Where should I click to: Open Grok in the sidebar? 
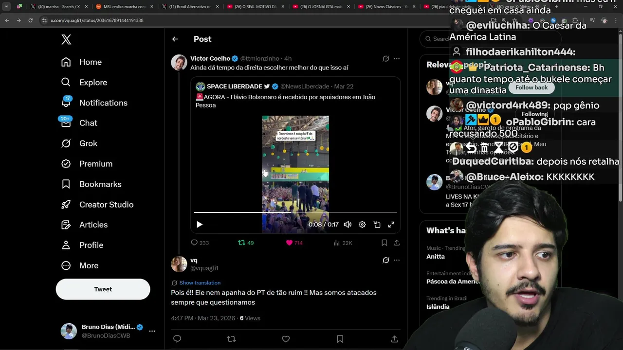[79, 143]
